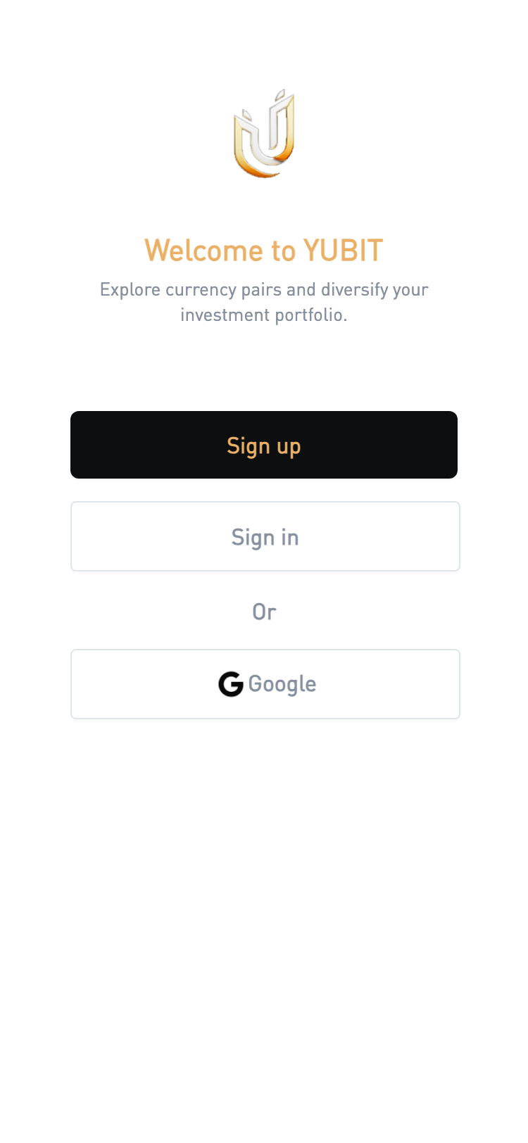The width and height of the screenshot is (528, 1143).
Task: Click 'investment portfolio.' line of the subtitle
Action: coord(264,315)
